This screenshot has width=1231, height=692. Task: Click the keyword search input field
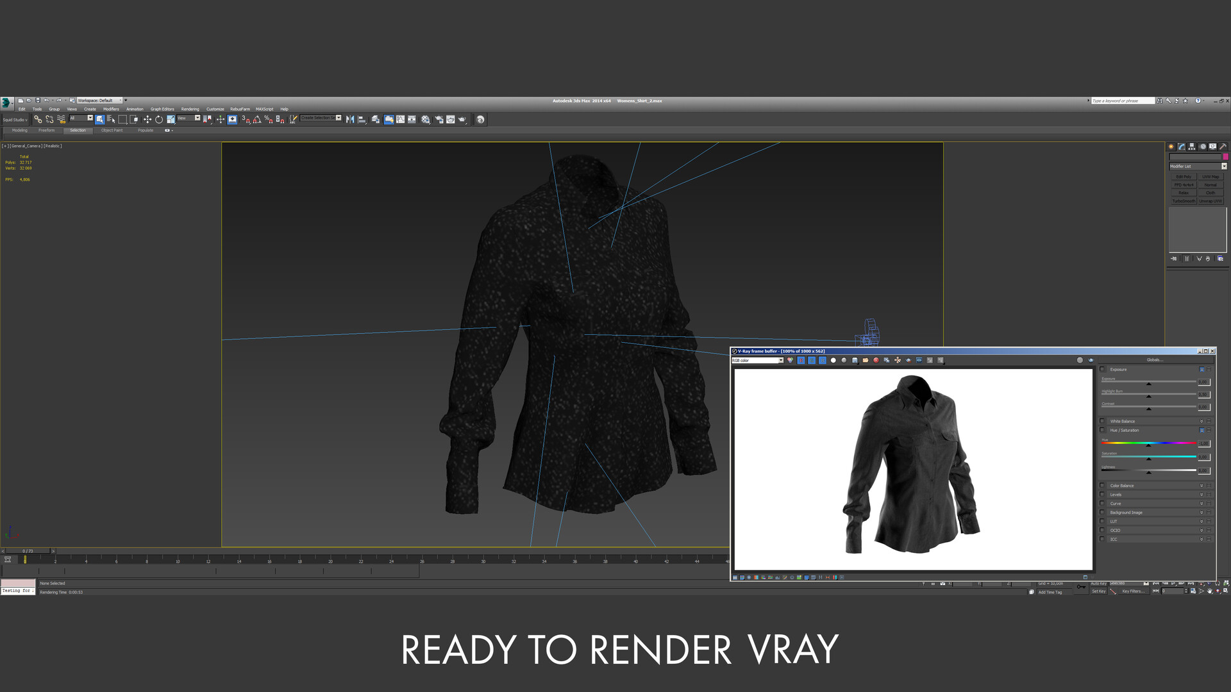[x=1122, y=101]
